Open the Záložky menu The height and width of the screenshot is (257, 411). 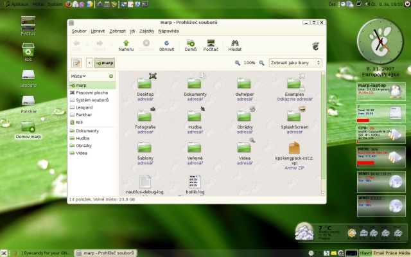point(147,31)
